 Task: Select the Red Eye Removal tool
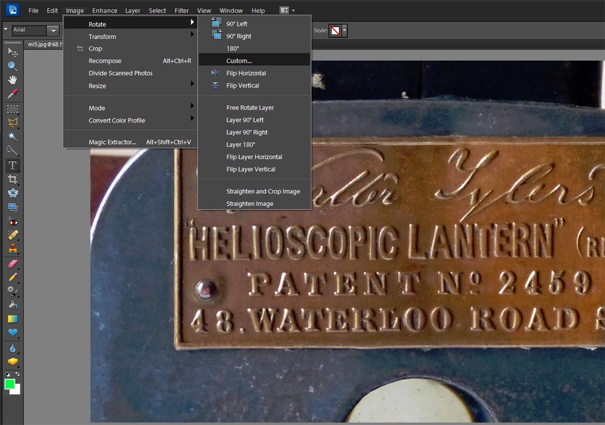pyautogui.click(x=13, y=222)
